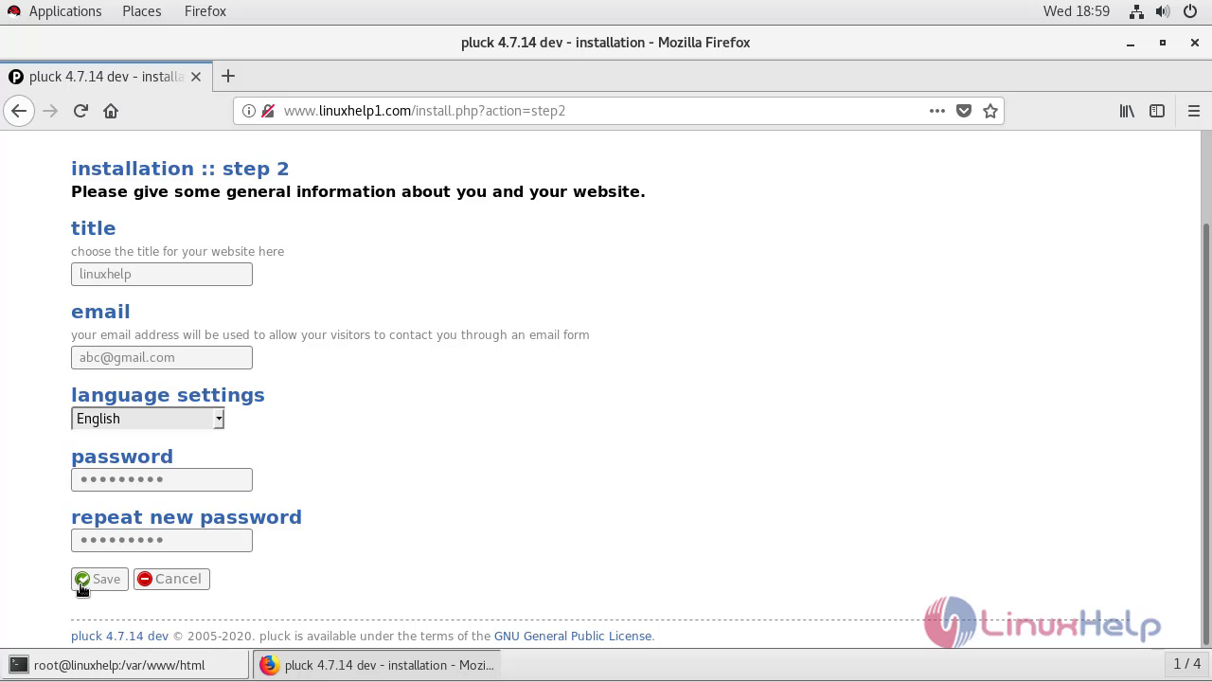The image size is (1212, 682).
Task: Minimize the Firefox window
Action: [1131, 43]
